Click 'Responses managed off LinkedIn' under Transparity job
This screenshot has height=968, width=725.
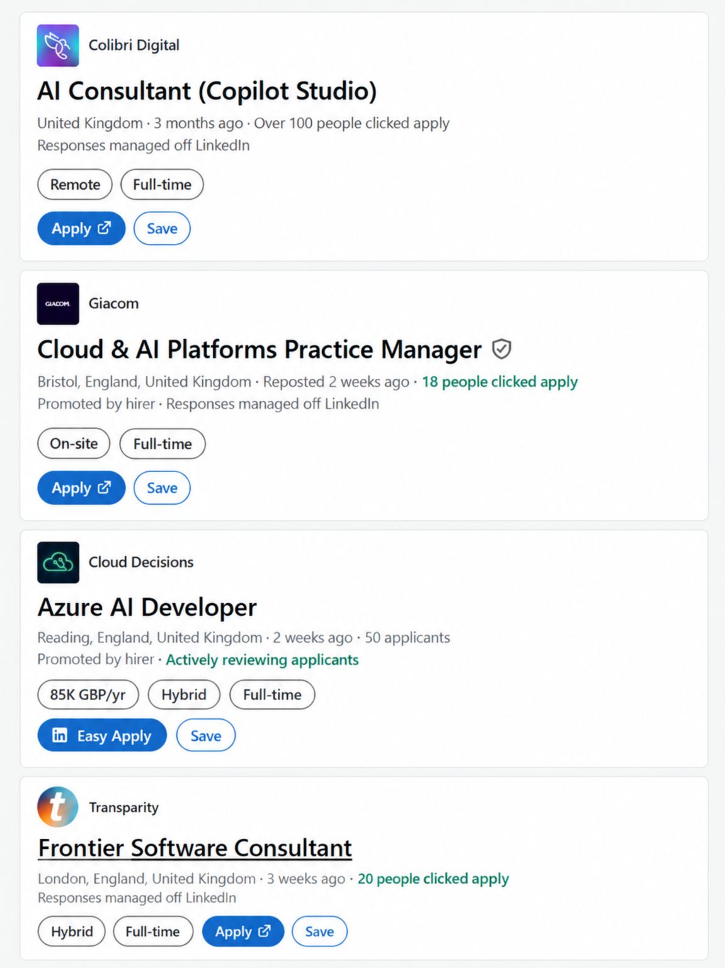[x=137, y=897]
